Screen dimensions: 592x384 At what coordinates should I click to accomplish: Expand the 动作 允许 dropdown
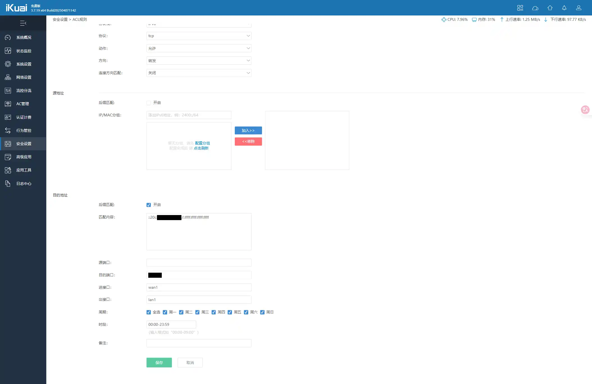[x=199, y=48]
